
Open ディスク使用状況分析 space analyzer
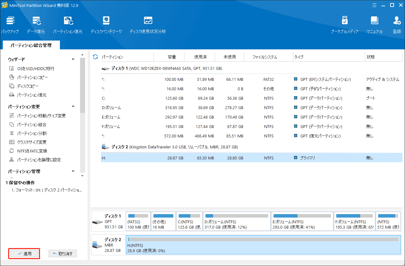click(x=148, y=25)
